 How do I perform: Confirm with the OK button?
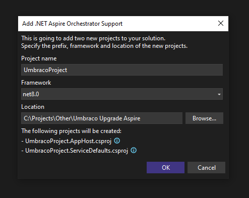tap(165, 167)
